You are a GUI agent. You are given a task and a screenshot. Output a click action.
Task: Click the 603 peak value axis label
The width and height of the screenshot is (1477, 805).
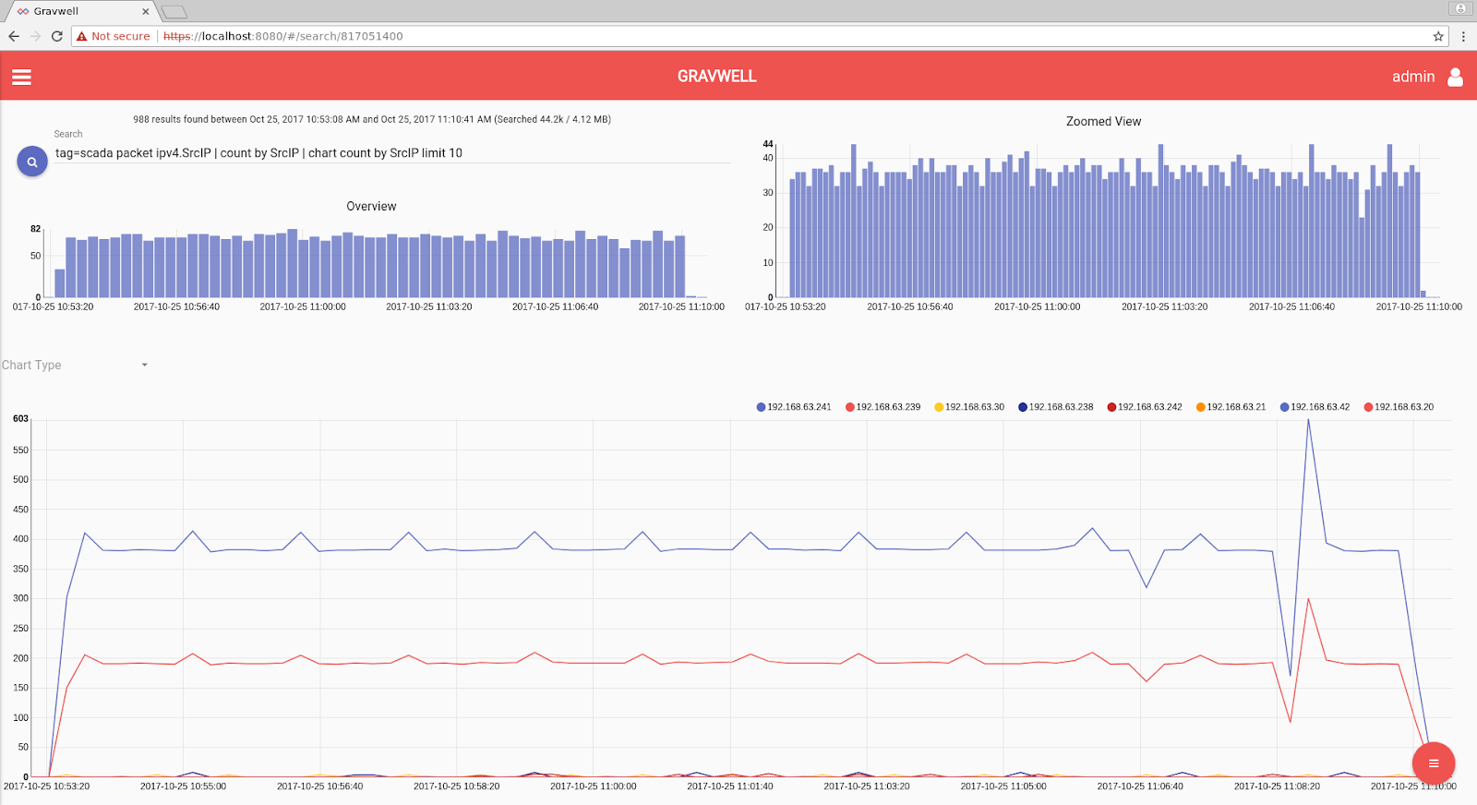[x=20, y=419]
